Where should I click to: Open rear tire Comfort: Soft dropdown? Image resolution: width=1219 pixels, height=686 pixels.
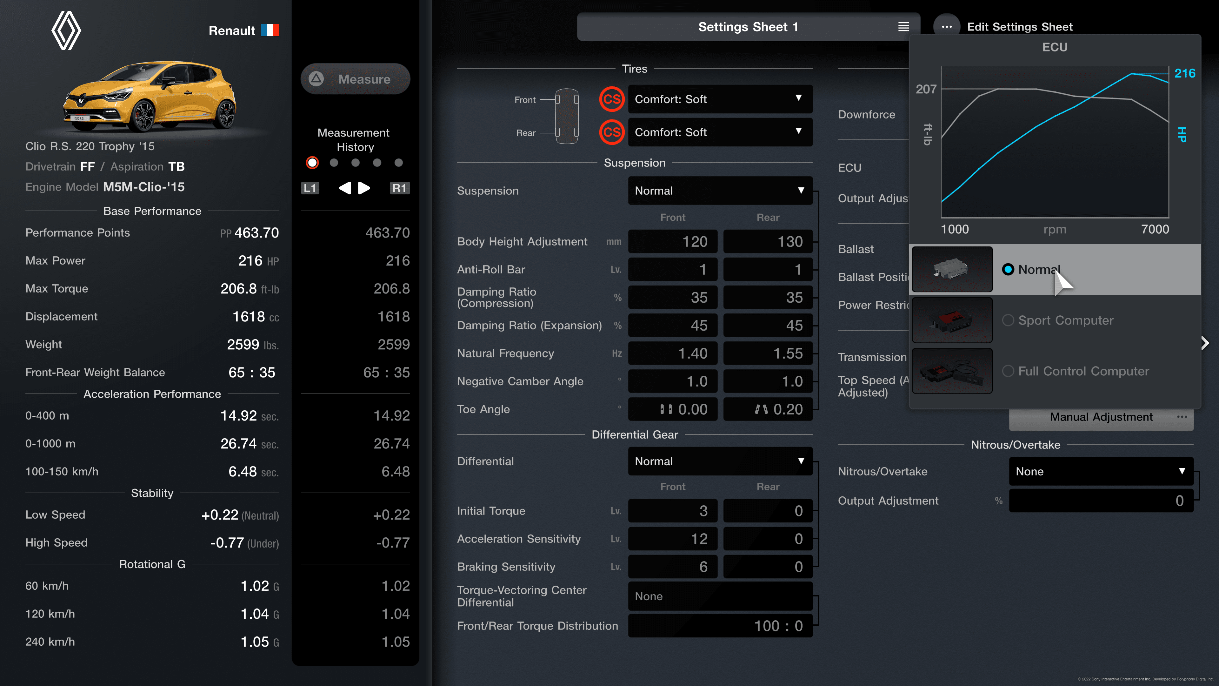tap(720, 132)
